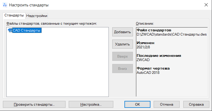Click the Файл стандартов heading
This screenshot has width=212, height=111.
point(154,30)
